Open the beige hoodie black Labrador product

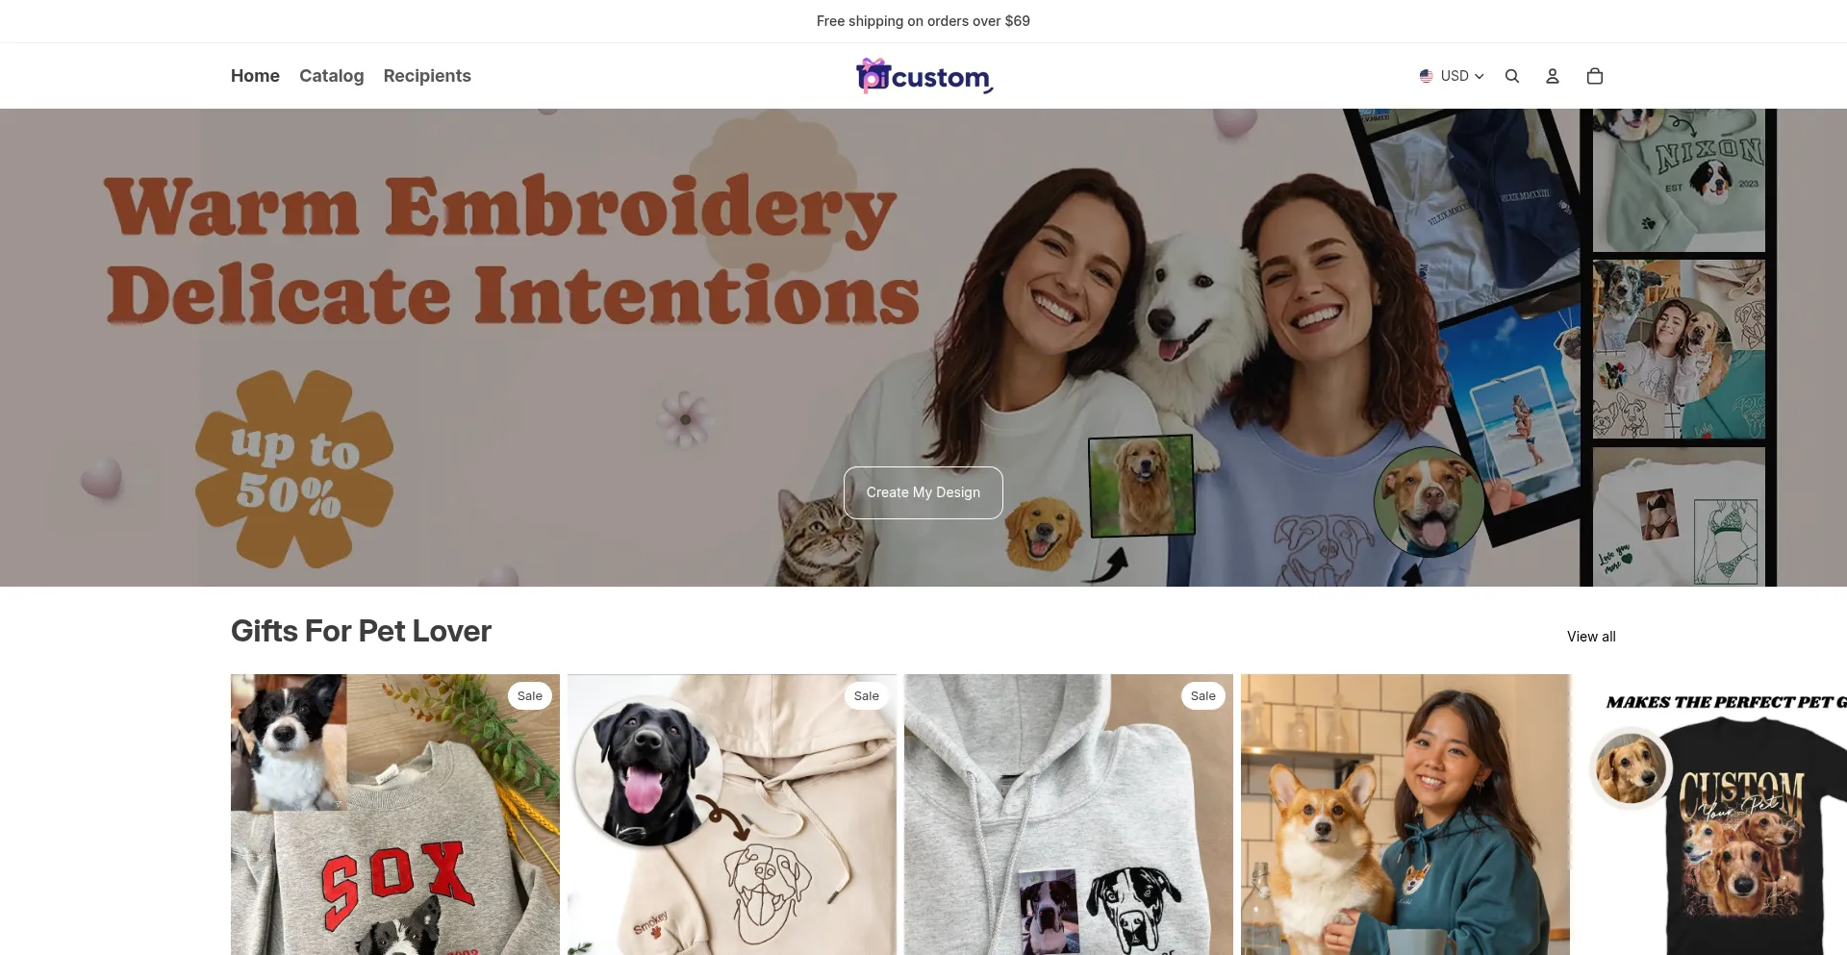click(x=732, y=815)
